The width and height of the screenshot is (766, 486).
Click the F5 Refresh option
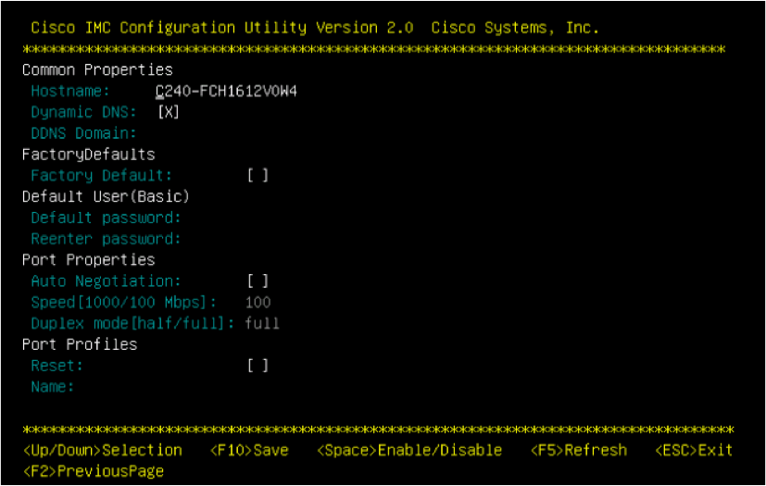(579, 450)
